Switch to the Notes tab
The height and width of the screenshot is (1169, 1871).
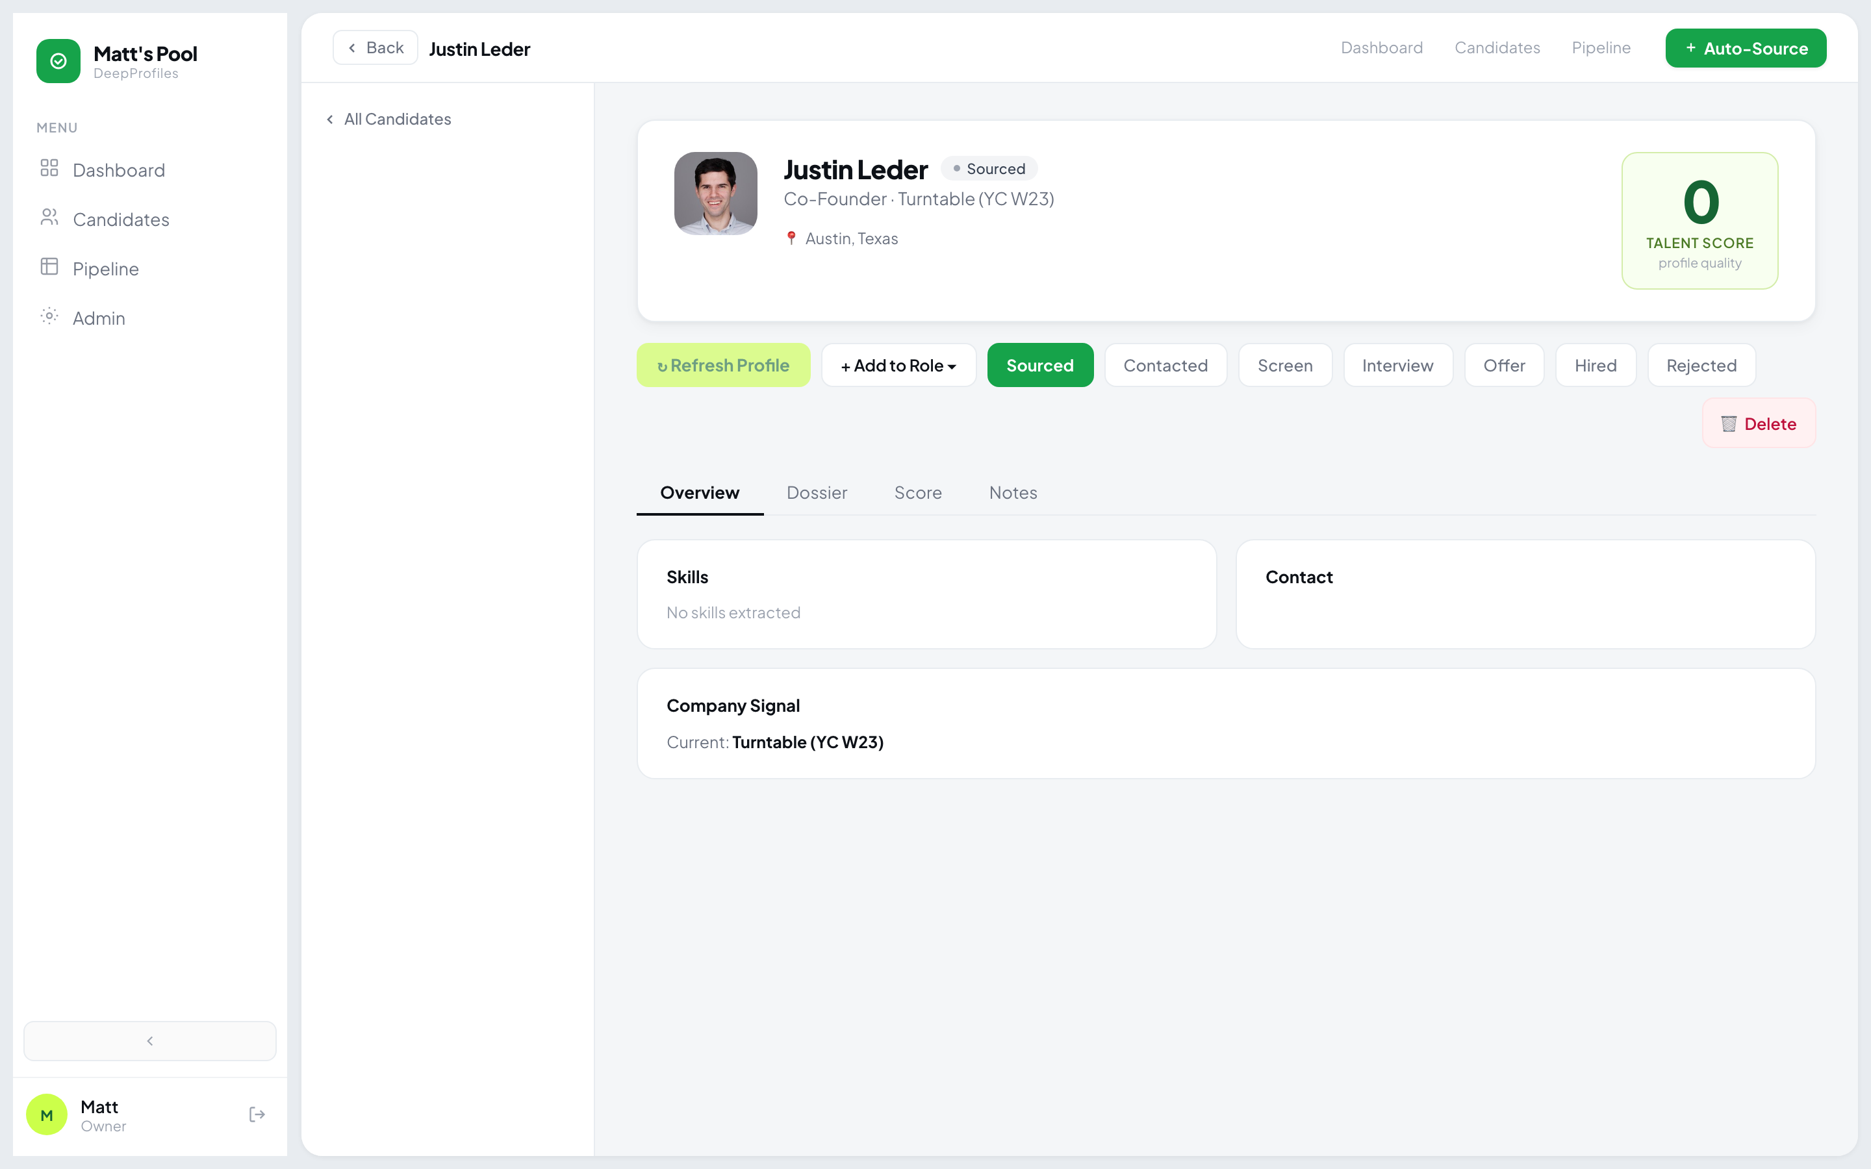click(1013, 492)
